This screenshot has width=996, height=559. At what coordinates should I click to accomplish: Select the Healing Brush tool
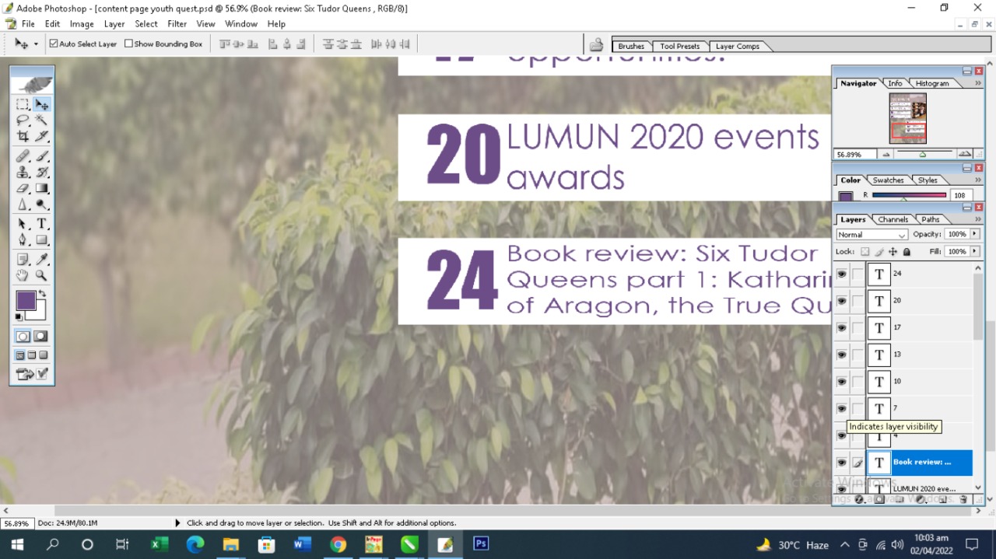[x=23, y=156]
